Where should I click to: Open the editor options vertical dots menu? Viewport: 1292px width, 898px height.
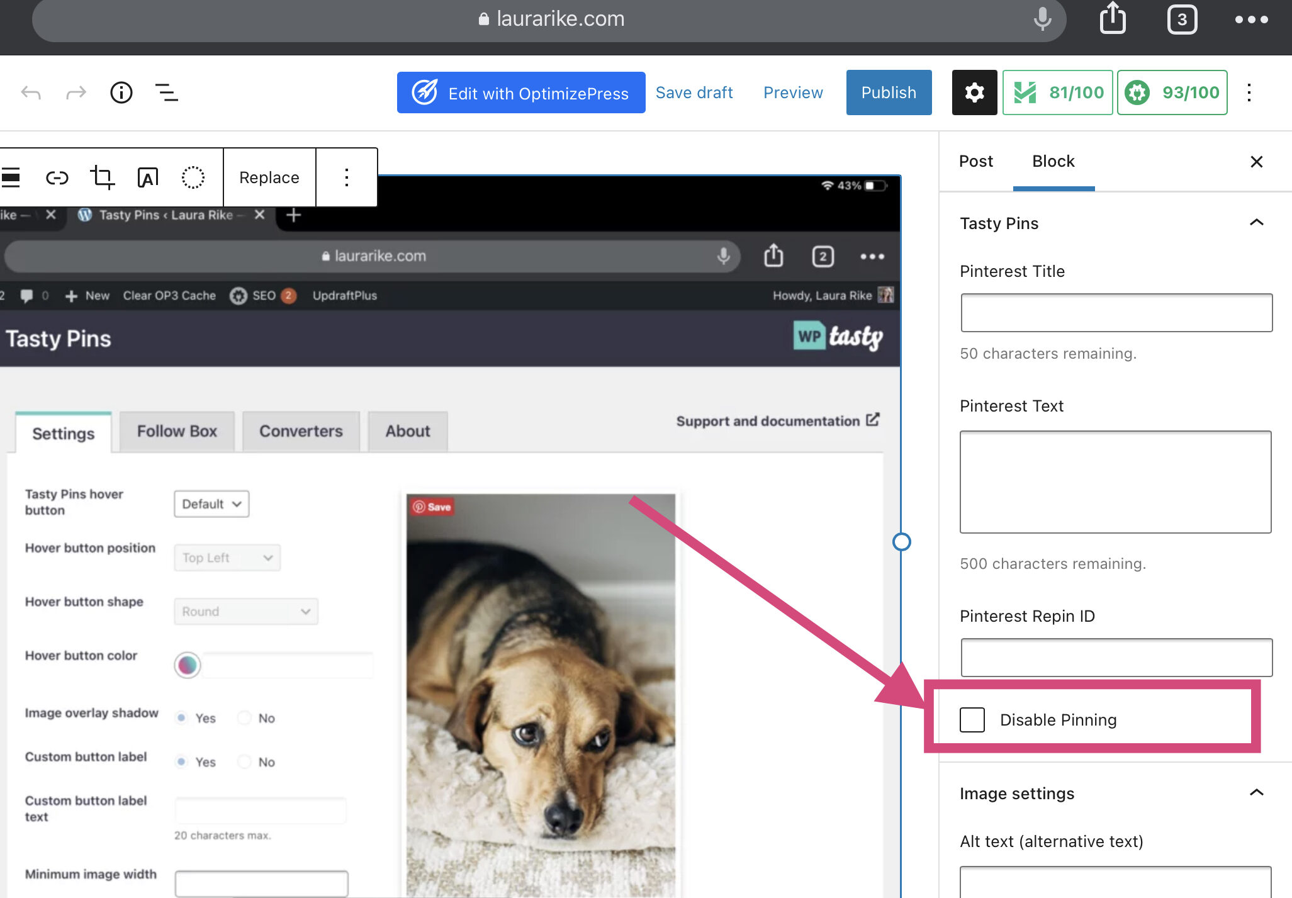(1249, 93)
